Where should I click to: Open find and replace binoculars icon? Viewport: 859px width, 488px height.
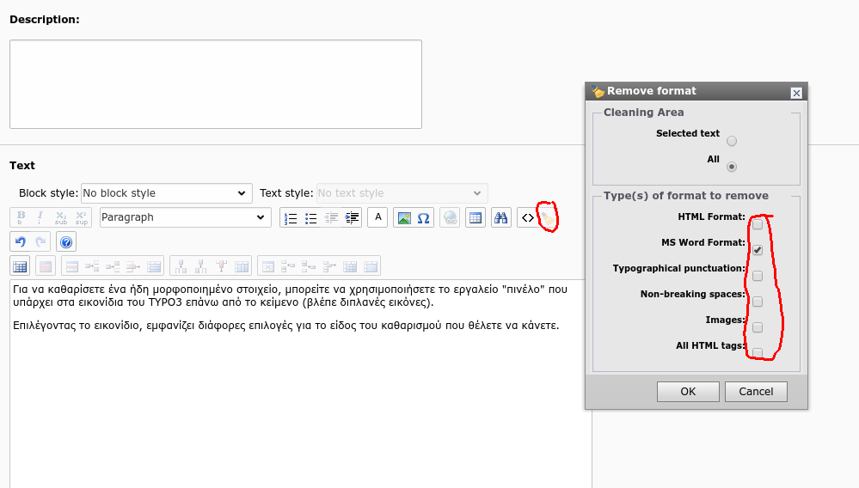point(501,218)
